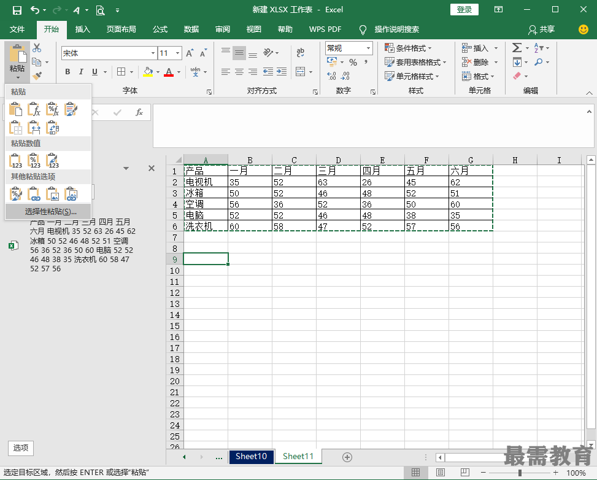This screenshot has width=597, height=480.
Task: Choose Keep Source Formatting paste option
Action: (71, 109)
